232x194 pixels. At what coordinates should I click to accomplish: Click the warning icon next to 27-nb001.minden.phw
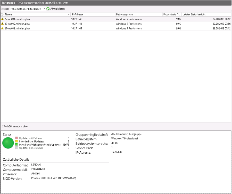(2, 19)
